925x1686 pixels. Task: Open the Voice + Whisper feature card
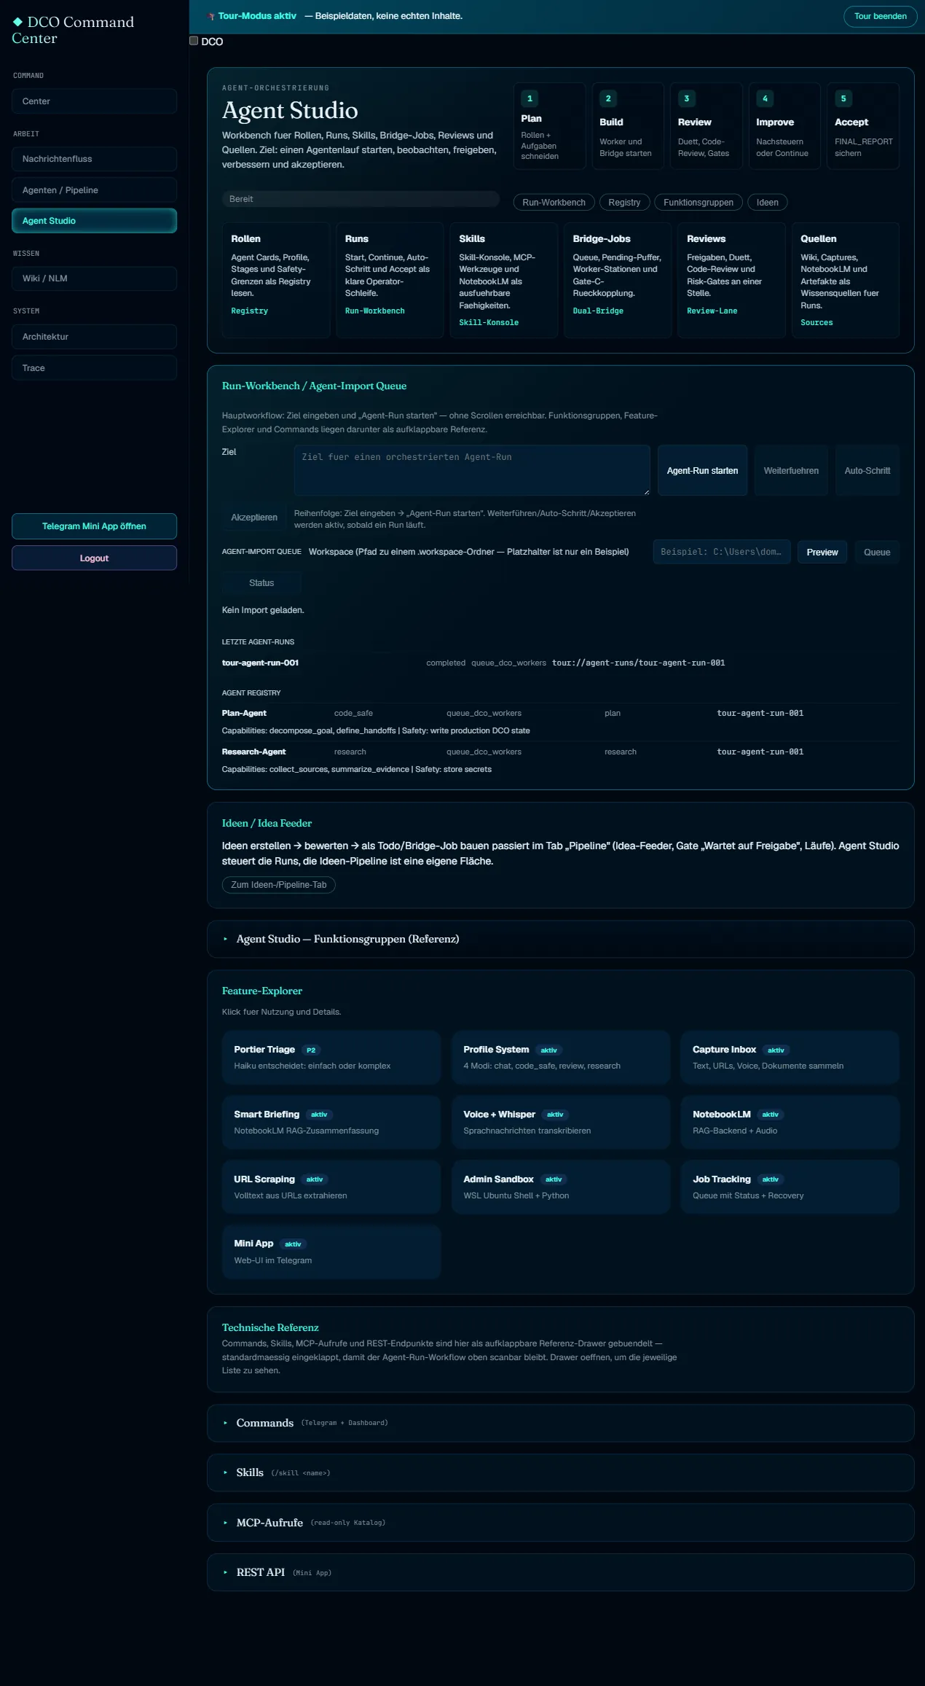[x=560, y=1123]
